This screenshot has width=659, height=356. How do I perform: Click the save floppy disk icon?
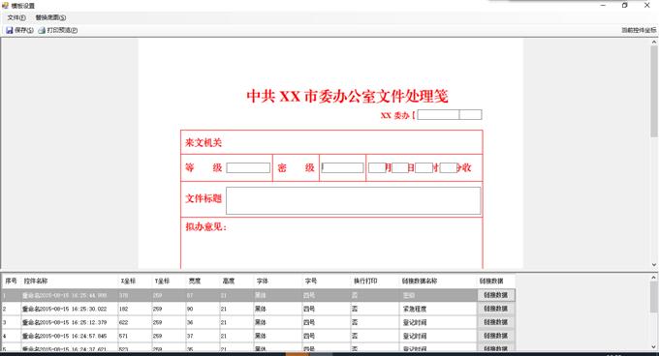click(x=10, y=30)
